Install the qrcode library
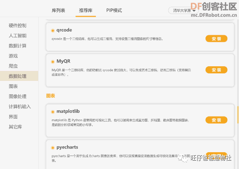Viewport: 239px width, 169px height. pos(216,39)
